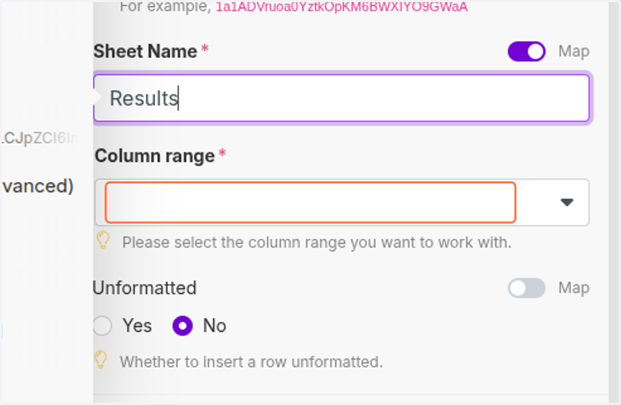Screen dimensions: 621x405
Task: Select the Yes radio button under Unformatted
Action: (102, 326)
